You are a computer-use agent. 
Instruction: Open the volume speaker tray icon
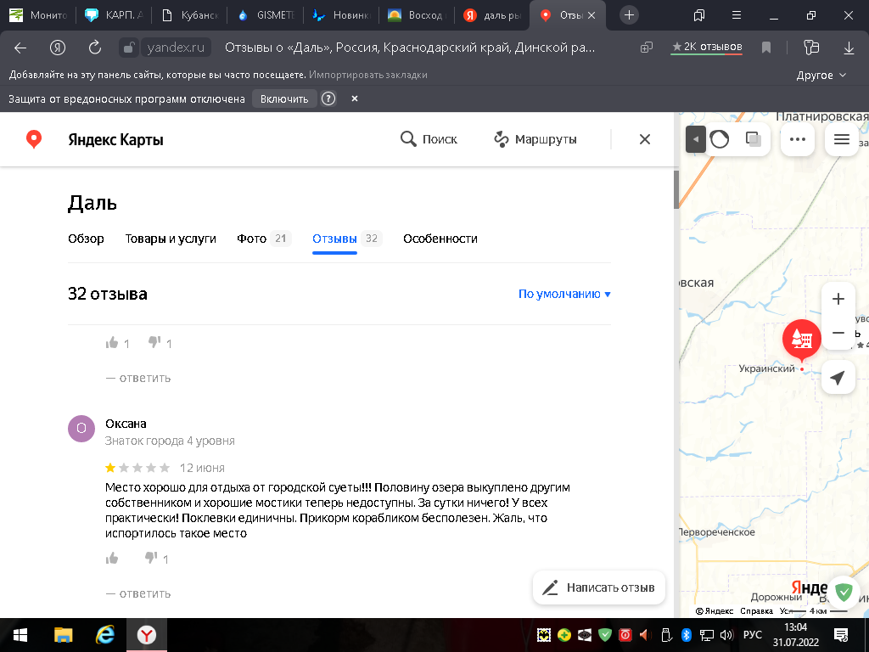point(726,635)
